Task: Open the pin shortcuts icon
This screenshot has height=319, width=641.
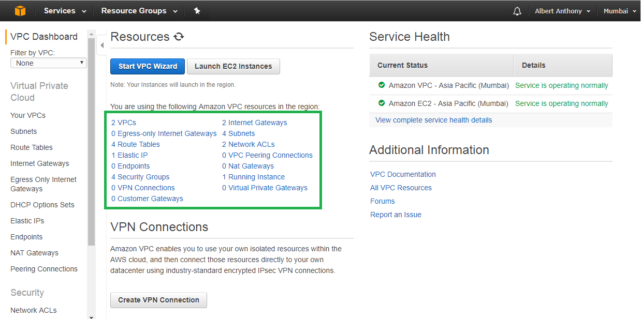Action: pyautogui.click(x=197, y=11)
